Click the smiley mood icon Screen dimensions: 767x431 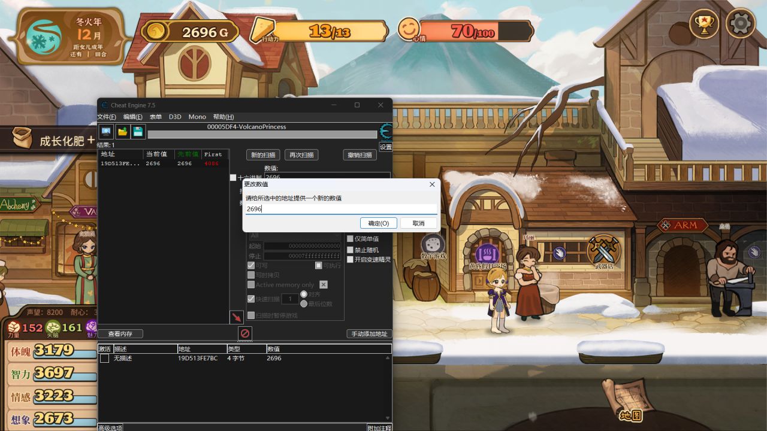tap(409, 29)
